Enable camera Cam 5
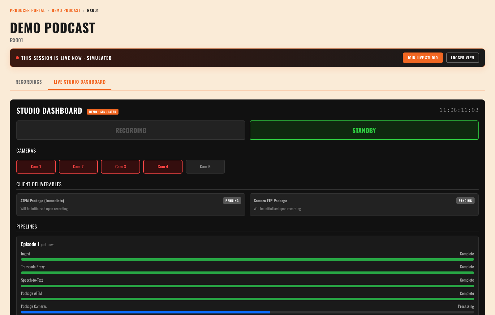 point(205,167)
